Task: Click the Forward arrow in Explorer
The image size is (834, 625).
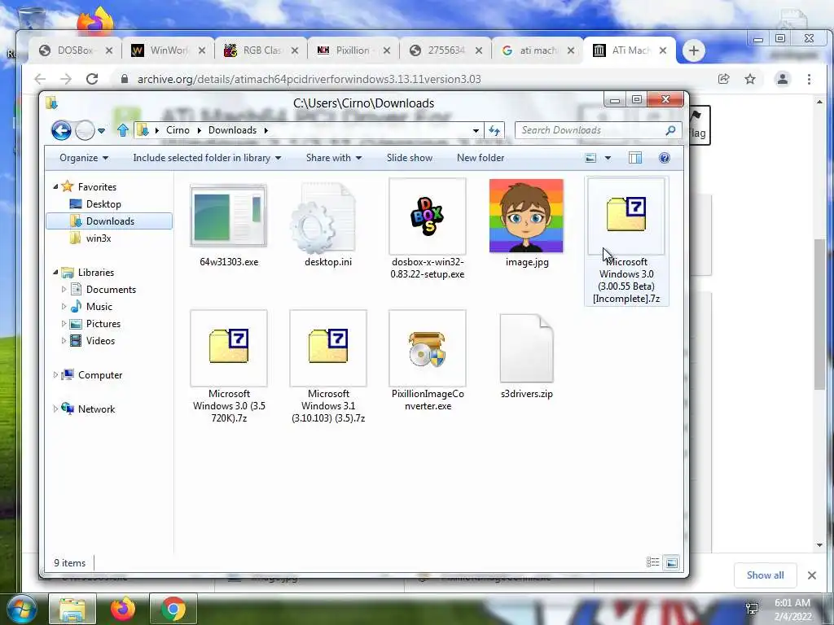Action: pos(85,130)
